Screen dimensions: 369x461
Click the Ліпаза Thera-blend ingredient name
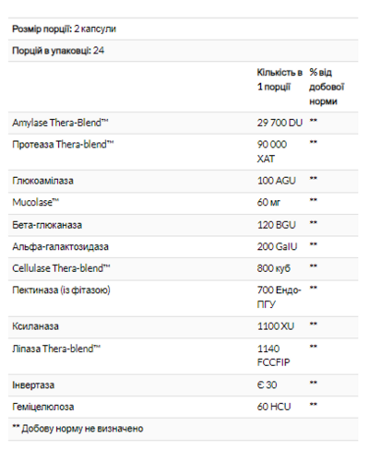click(x=56, y=349)
